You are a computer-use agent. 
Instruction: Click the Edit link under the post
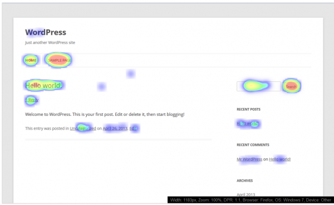click(133, 128)
